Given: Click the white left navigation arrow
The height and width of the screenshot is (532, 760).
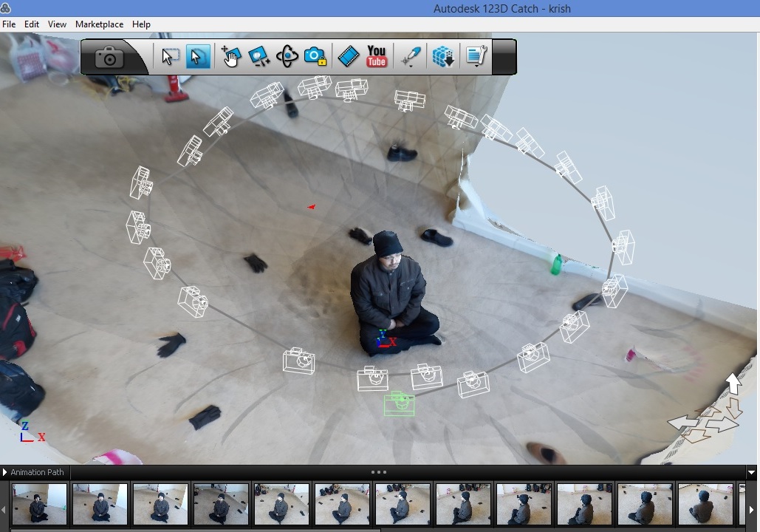Looking at the screenshot, I should click(683, 423).
